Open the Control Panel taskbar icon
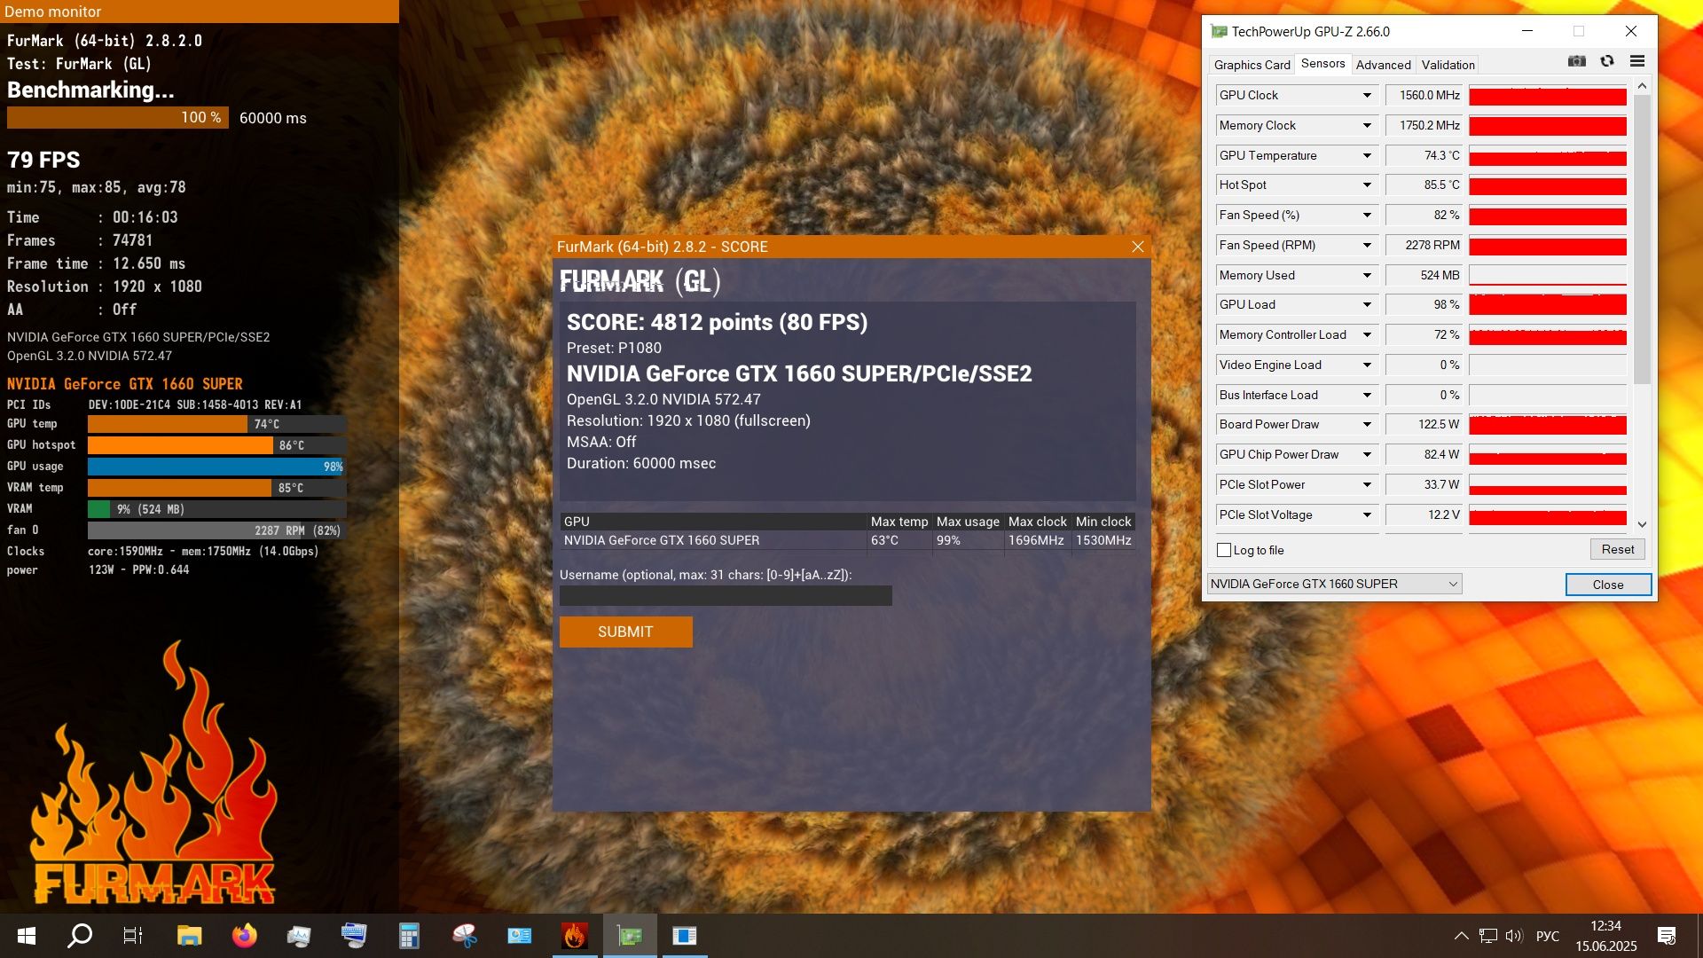The image size is (1703, 958). (519, 936)
